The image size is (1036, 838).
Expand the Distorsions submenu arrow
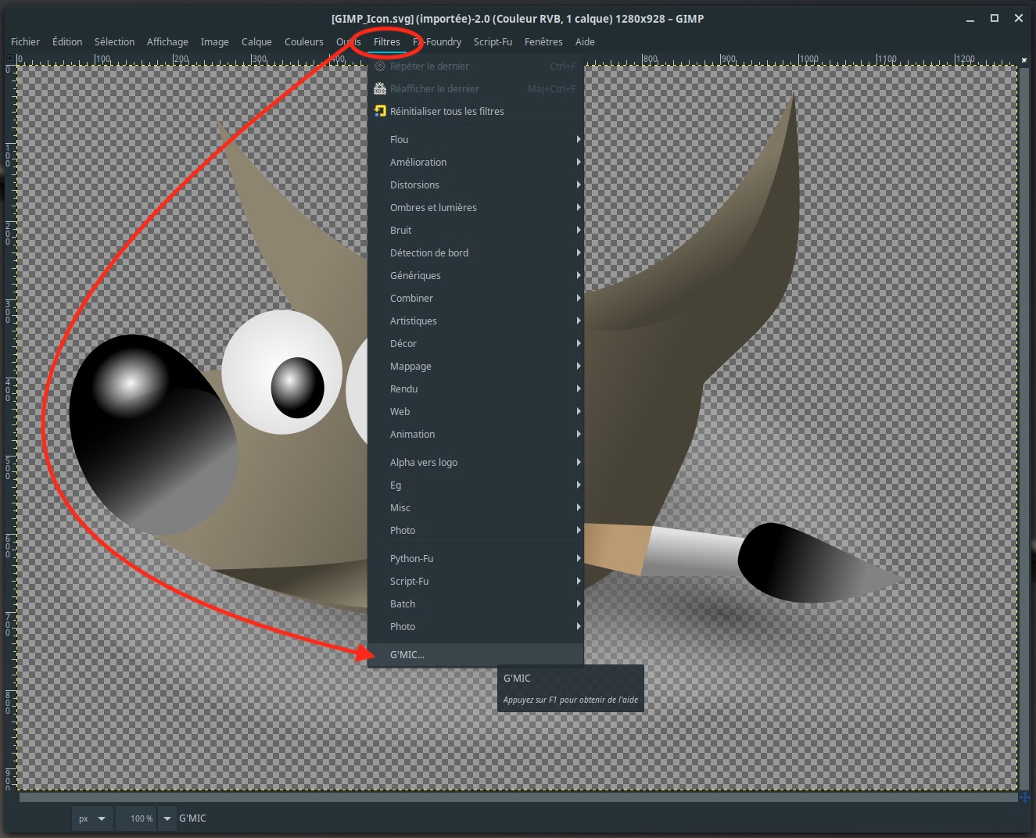[x=579, y=184]
